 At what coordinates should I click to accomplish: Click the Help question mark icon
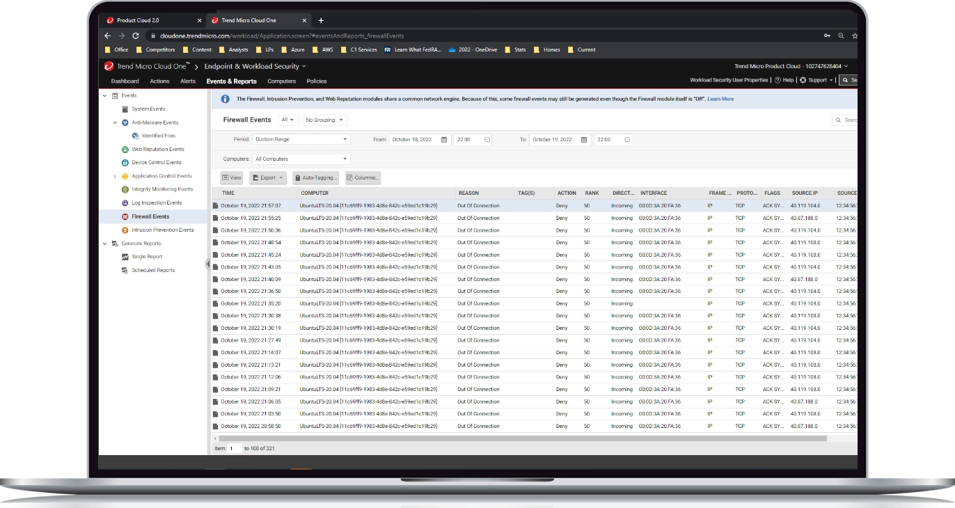tap(778, 80)
